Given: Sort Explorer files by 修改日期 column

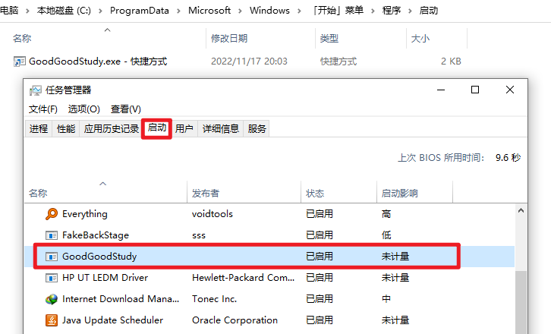Looking at the screenshot, I should pos(260,38).
